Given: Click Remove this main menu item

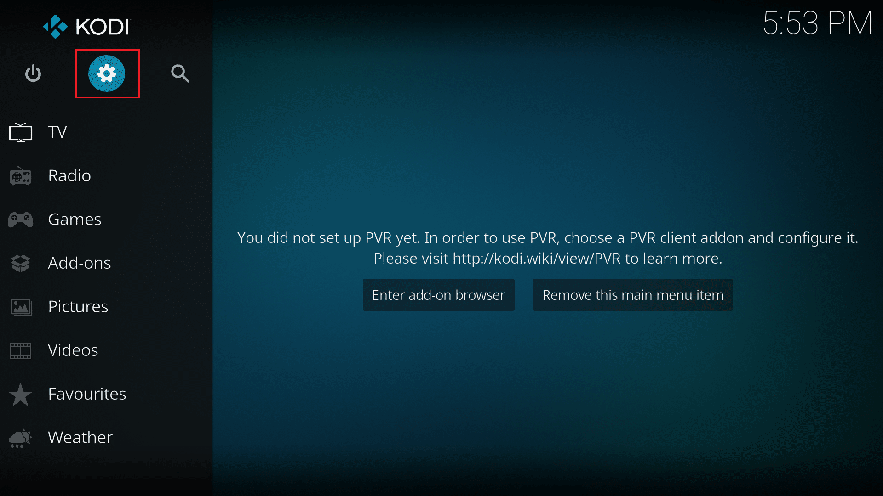Looking at the screenshot, I should pyautogui.click(x=632, y=295).
